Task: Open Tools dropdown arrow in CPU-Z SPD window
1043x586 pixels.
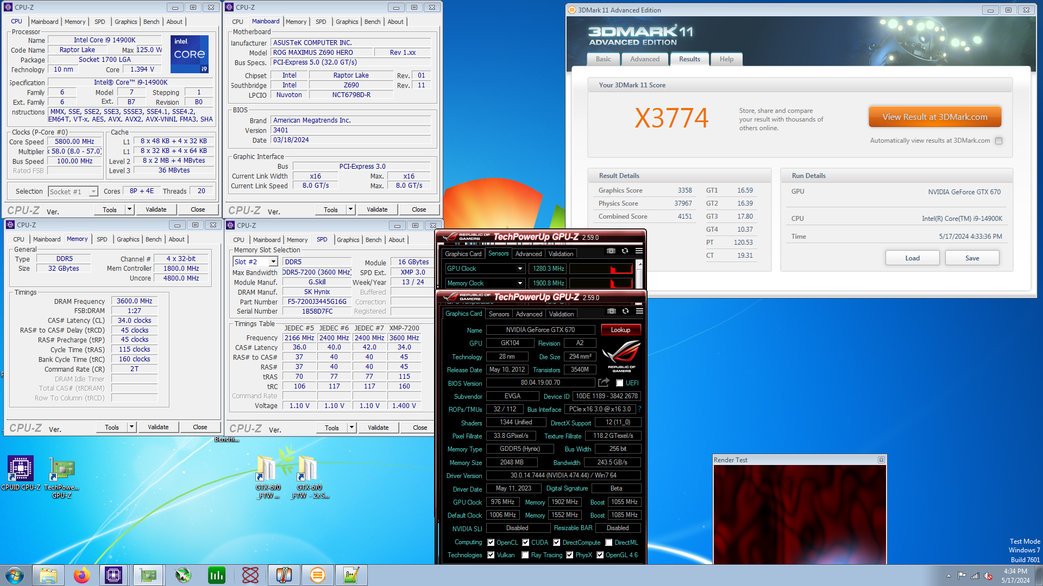Action: click(351, 428)
